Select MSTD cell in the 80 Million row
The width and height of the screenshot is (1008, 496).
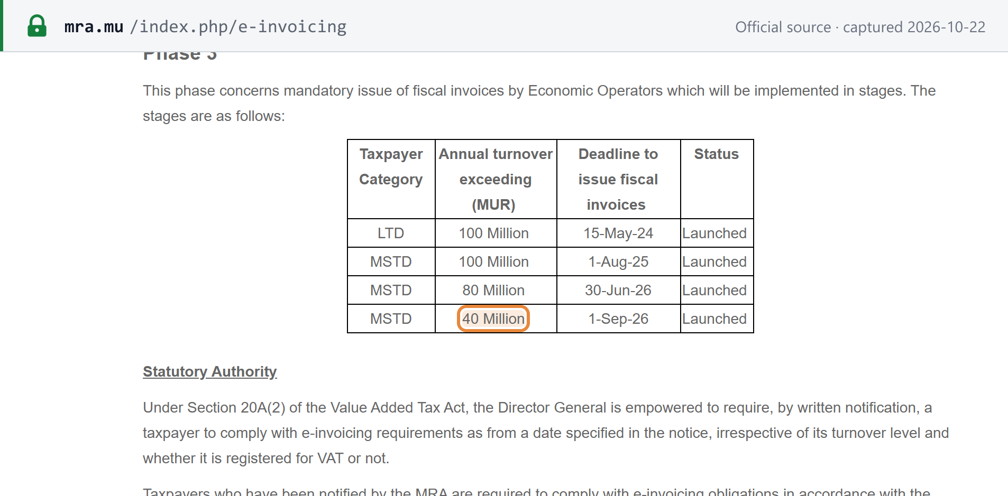[x=391, y=290]
